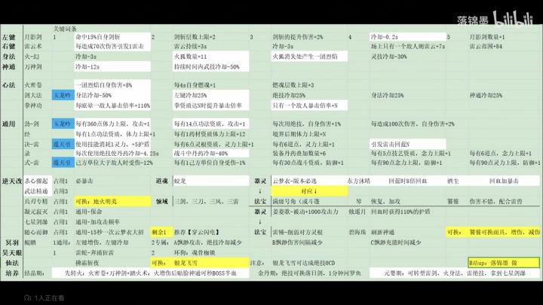
Task: Click the cell 持续时间内武技冷却-50%
Action: click(x=211, y=66)
